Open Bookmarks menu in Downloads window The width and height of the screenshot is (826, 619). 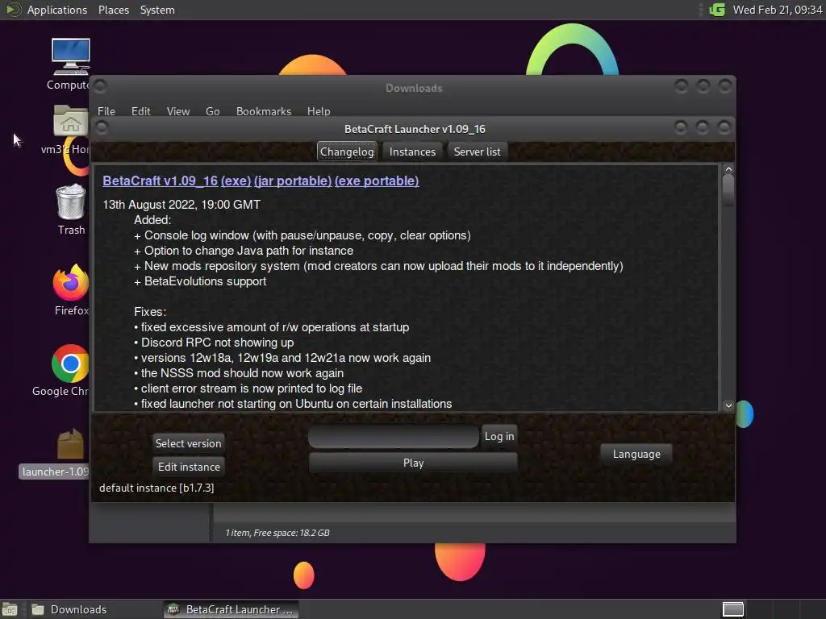tap(264, 111)
